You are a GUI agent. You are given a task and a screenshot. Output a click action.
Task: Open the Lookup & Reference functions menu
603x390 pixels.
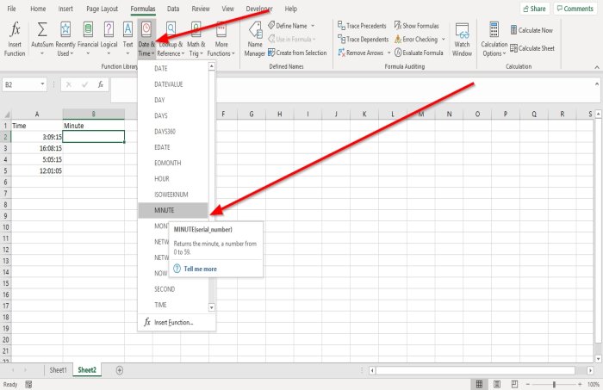click(x=171, y=39)
